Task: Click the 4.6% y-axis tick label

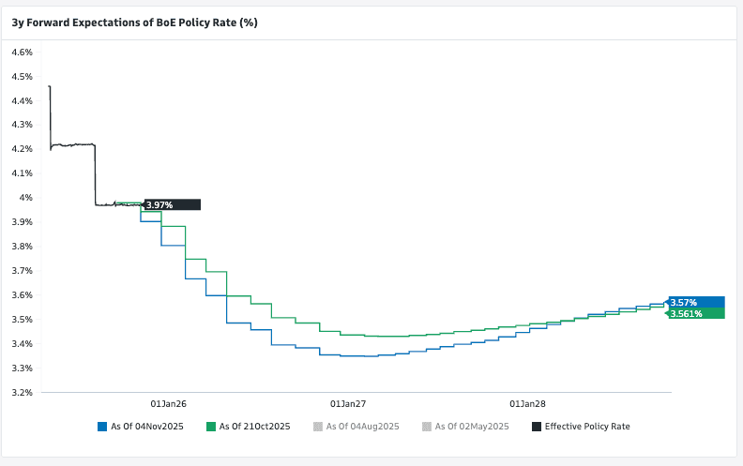Action: 22,53
